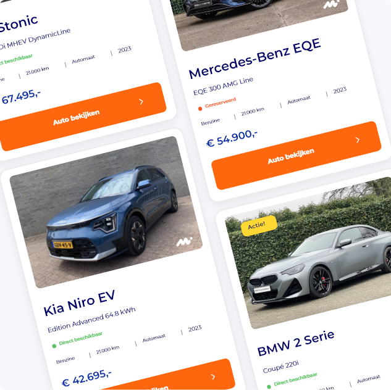This screenshot has height=390, width=391.
Task: Click the € 42.695,- price
Action: 86,378
